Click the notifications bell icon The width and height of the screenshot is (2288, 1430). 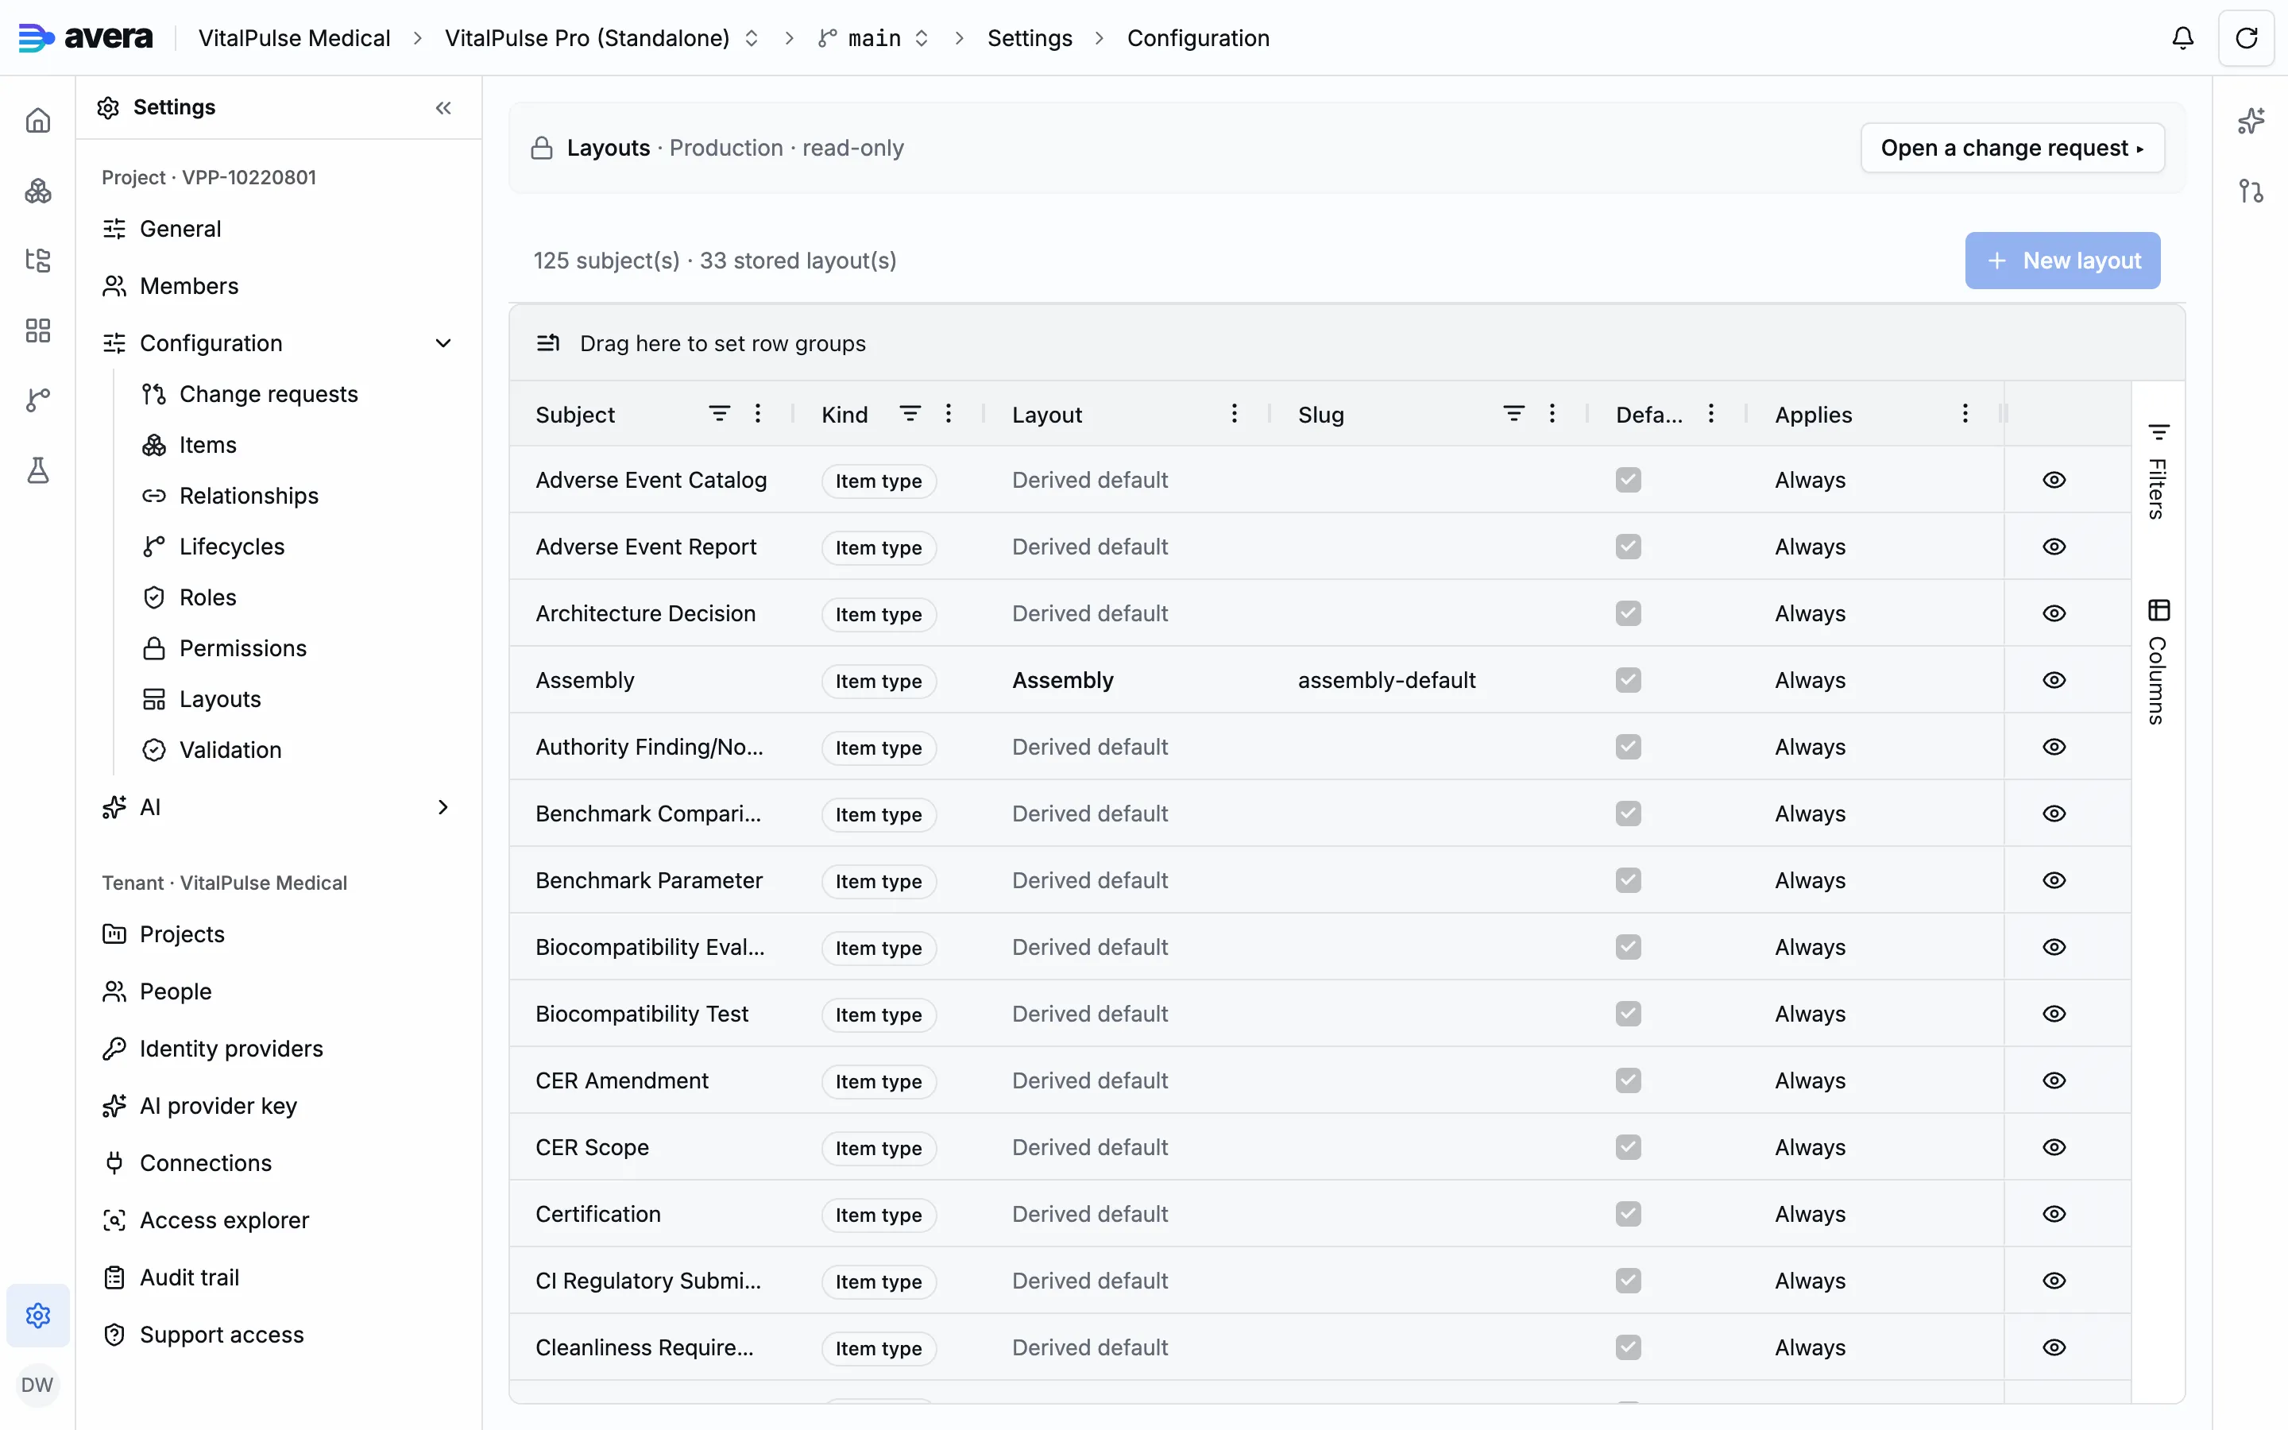click(x=2183, y=38)
